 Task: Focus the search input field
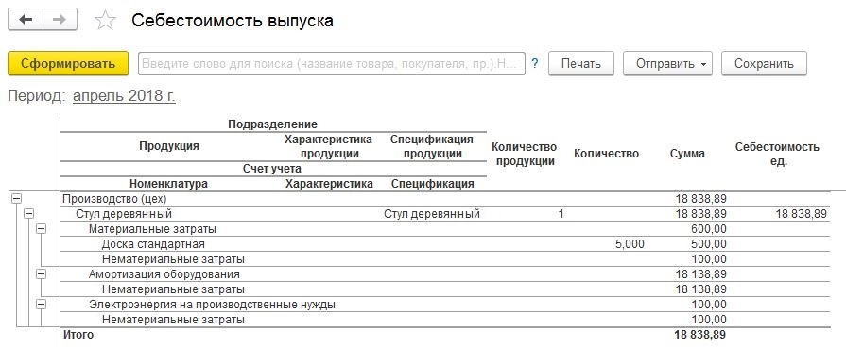tap(332, 63)
